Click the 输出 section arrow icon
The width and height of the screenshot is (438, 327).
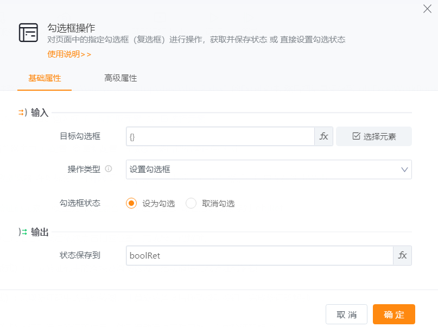click(x=22, y=232)
